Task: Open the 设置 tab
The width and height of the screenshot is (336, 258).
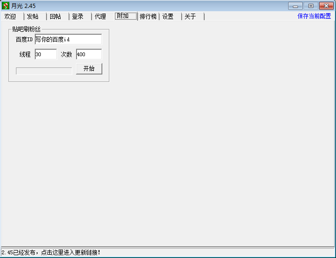Action: [168, 16]
